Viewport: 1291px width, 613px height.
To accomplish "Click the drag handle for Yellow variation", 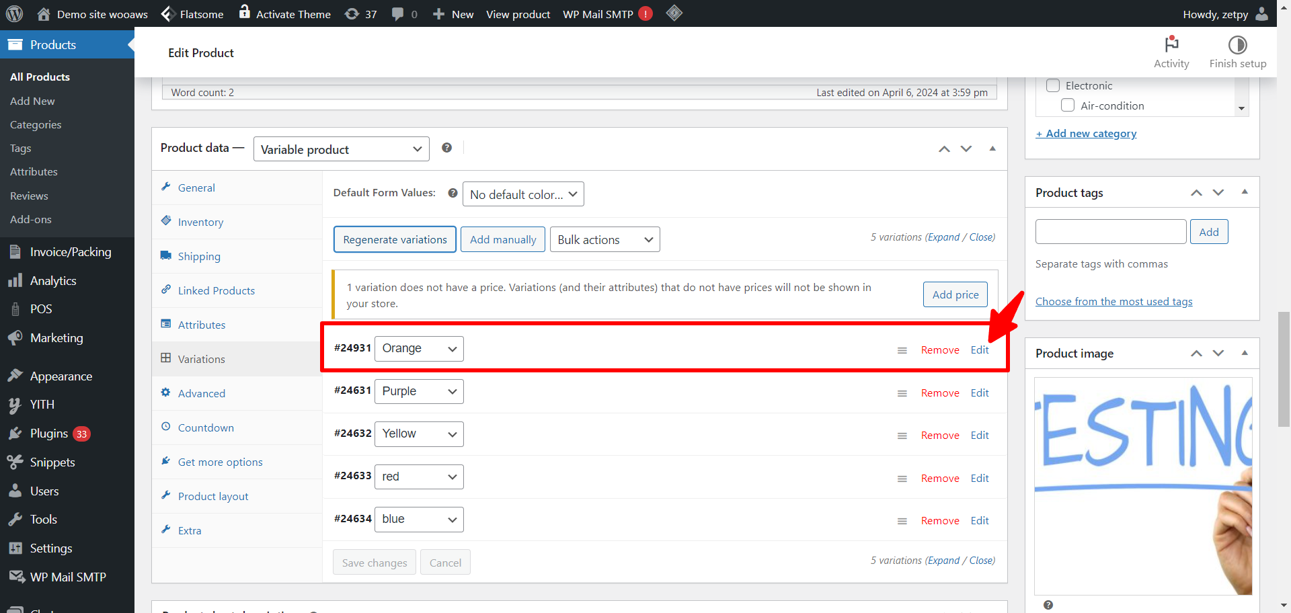I will [902, 436].
